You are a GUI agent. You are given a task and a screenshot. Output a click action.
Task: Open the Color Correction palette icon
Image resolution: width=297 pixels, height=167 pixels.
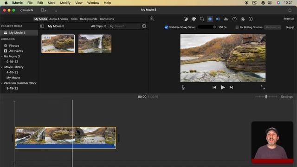(194, 19)
